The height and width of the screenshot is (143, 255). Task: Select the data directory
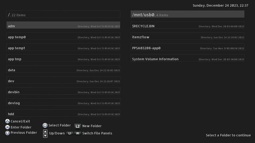click(63, 69)
